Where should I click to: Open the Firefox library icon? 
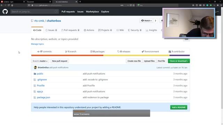[x=193, y=5]
